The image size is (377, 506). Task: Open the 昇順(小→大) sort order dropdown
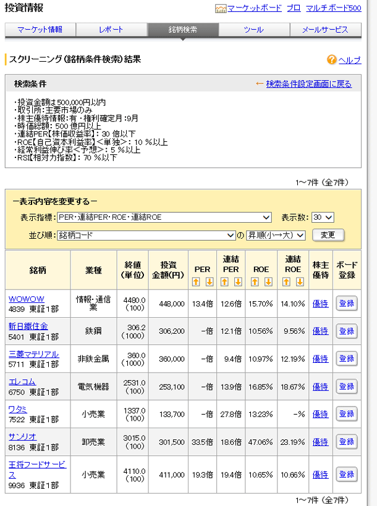(276, 235)
